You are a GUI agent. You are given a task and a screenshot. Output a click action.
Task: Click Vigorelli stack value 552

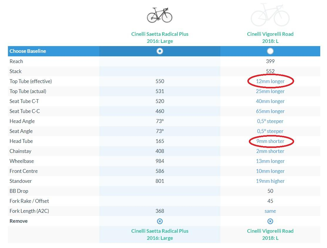(270, 71)
